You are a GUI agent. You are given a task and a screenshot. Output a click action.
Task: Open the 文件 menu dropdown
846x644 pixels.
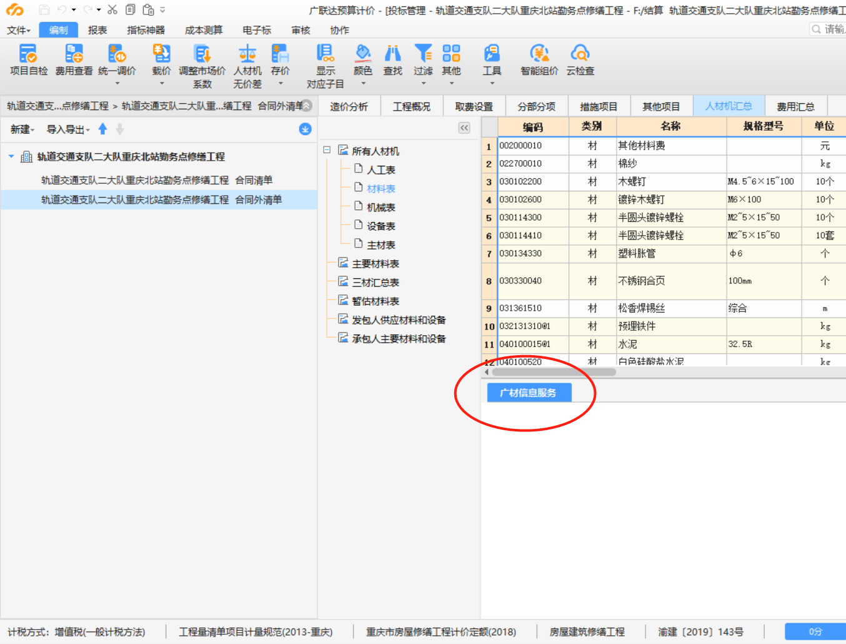pyautogui.click(x=19, y=30)
